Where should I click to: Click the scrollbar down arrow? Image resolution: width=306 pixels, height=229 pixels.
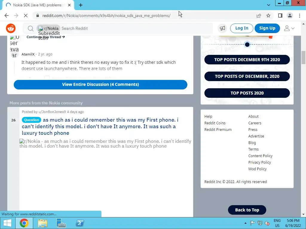[304, 215]
